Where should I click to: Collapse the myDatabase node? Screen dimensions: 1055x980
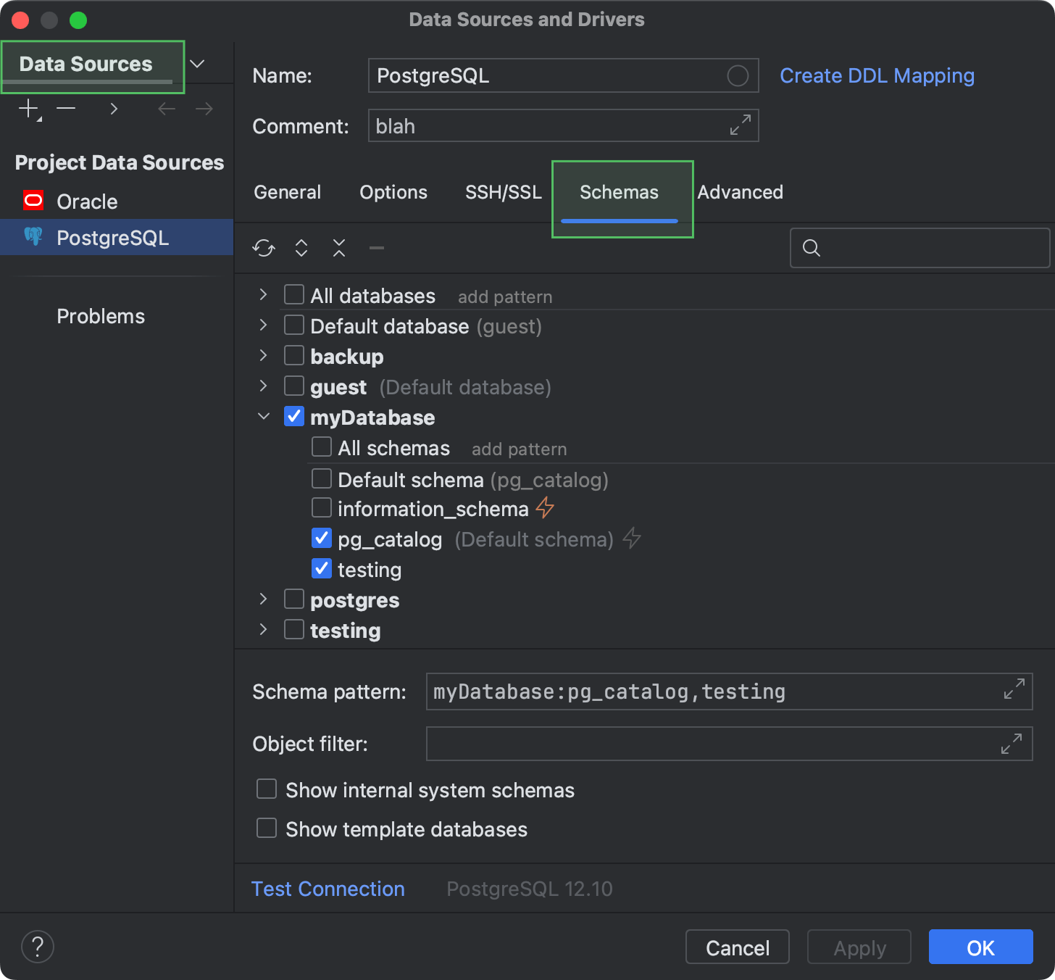click(x=262, y=416)
